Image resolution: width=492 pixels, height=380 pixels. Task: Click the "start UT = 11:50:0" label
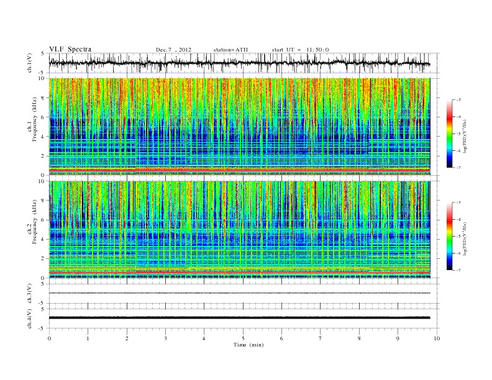point(300,50)
